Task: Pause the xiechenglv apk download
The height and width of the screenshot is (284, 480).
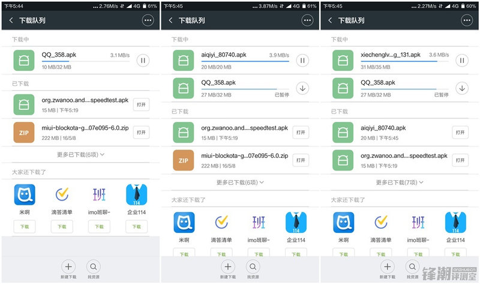Action: tap(461, 60)
